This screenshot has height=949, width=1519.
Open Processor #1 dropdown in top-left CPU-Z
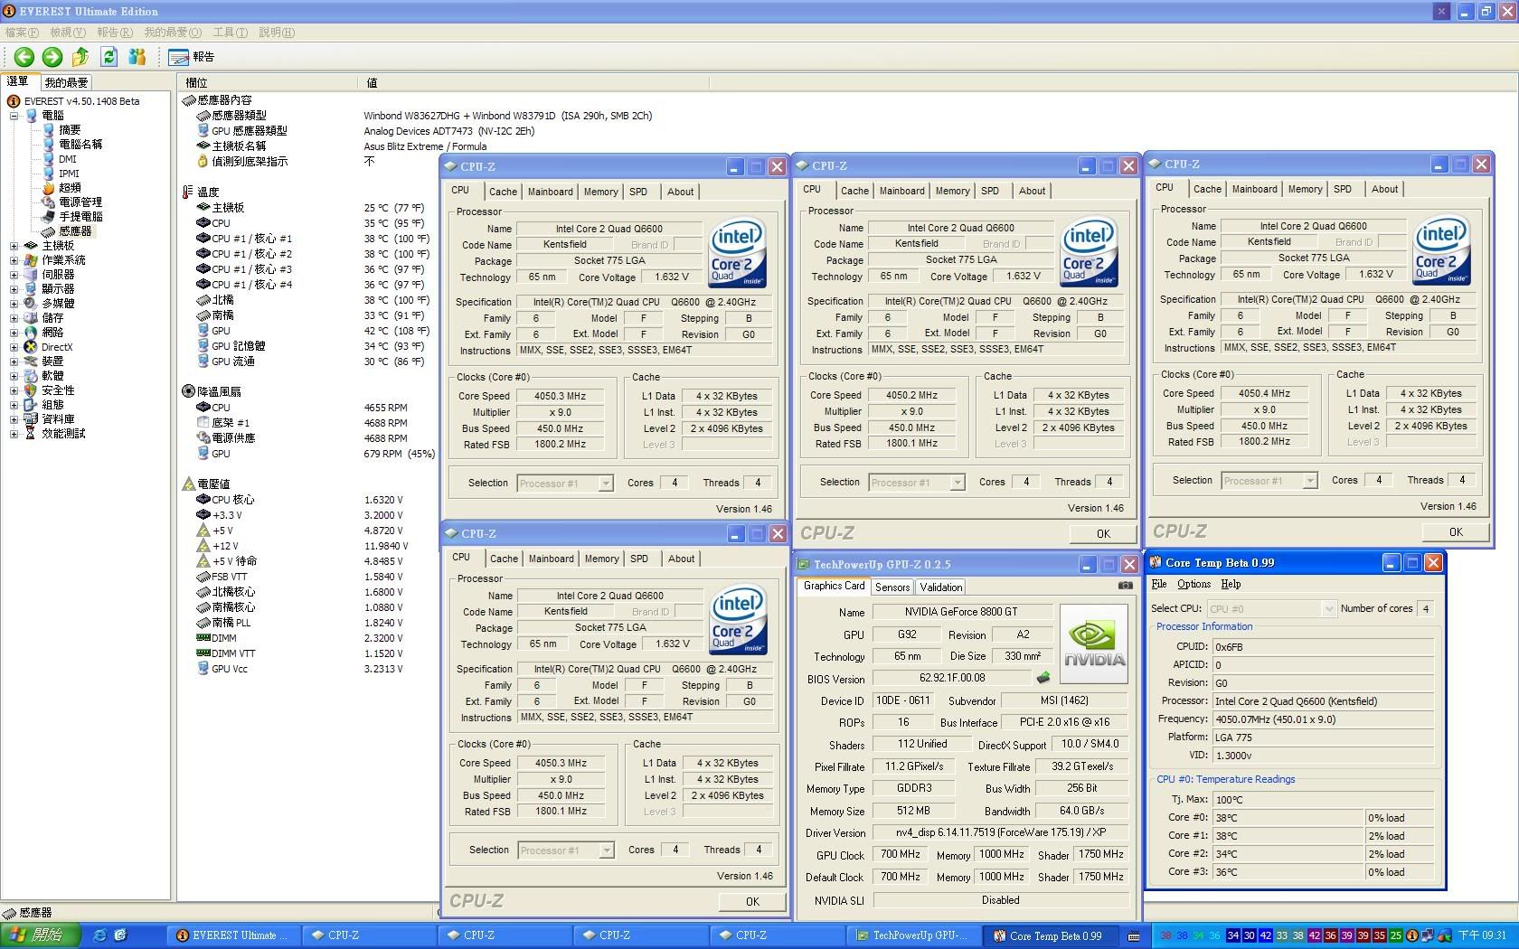coord(565,484)
